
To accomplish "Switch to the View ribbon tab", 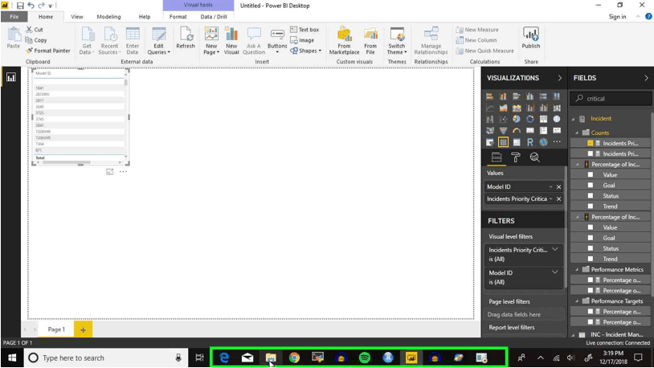I will [x=77, y=17].
